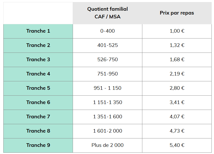Select the Tranche 4 row label
Image resolution: width=214 pixels, height=154 pixels.
tap(38, 74)
